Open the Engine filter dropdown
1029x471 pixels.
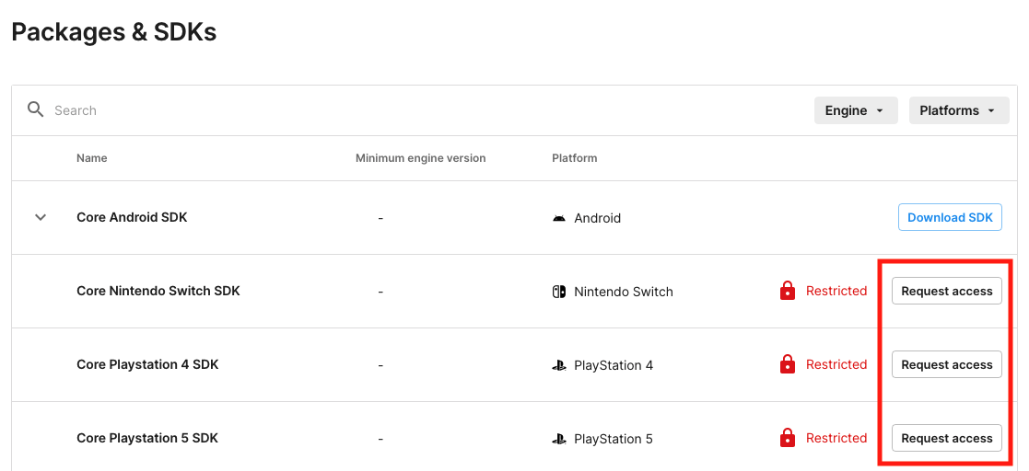[856, 110]
